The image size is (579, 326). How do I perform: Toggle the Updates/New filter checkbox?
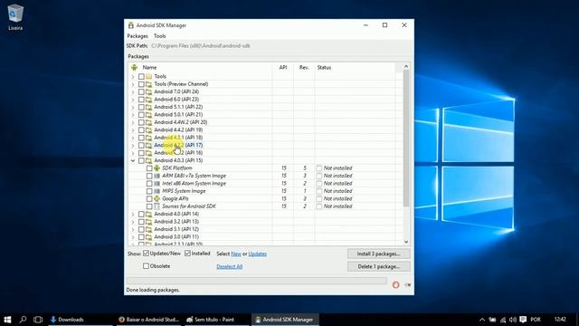147,254
